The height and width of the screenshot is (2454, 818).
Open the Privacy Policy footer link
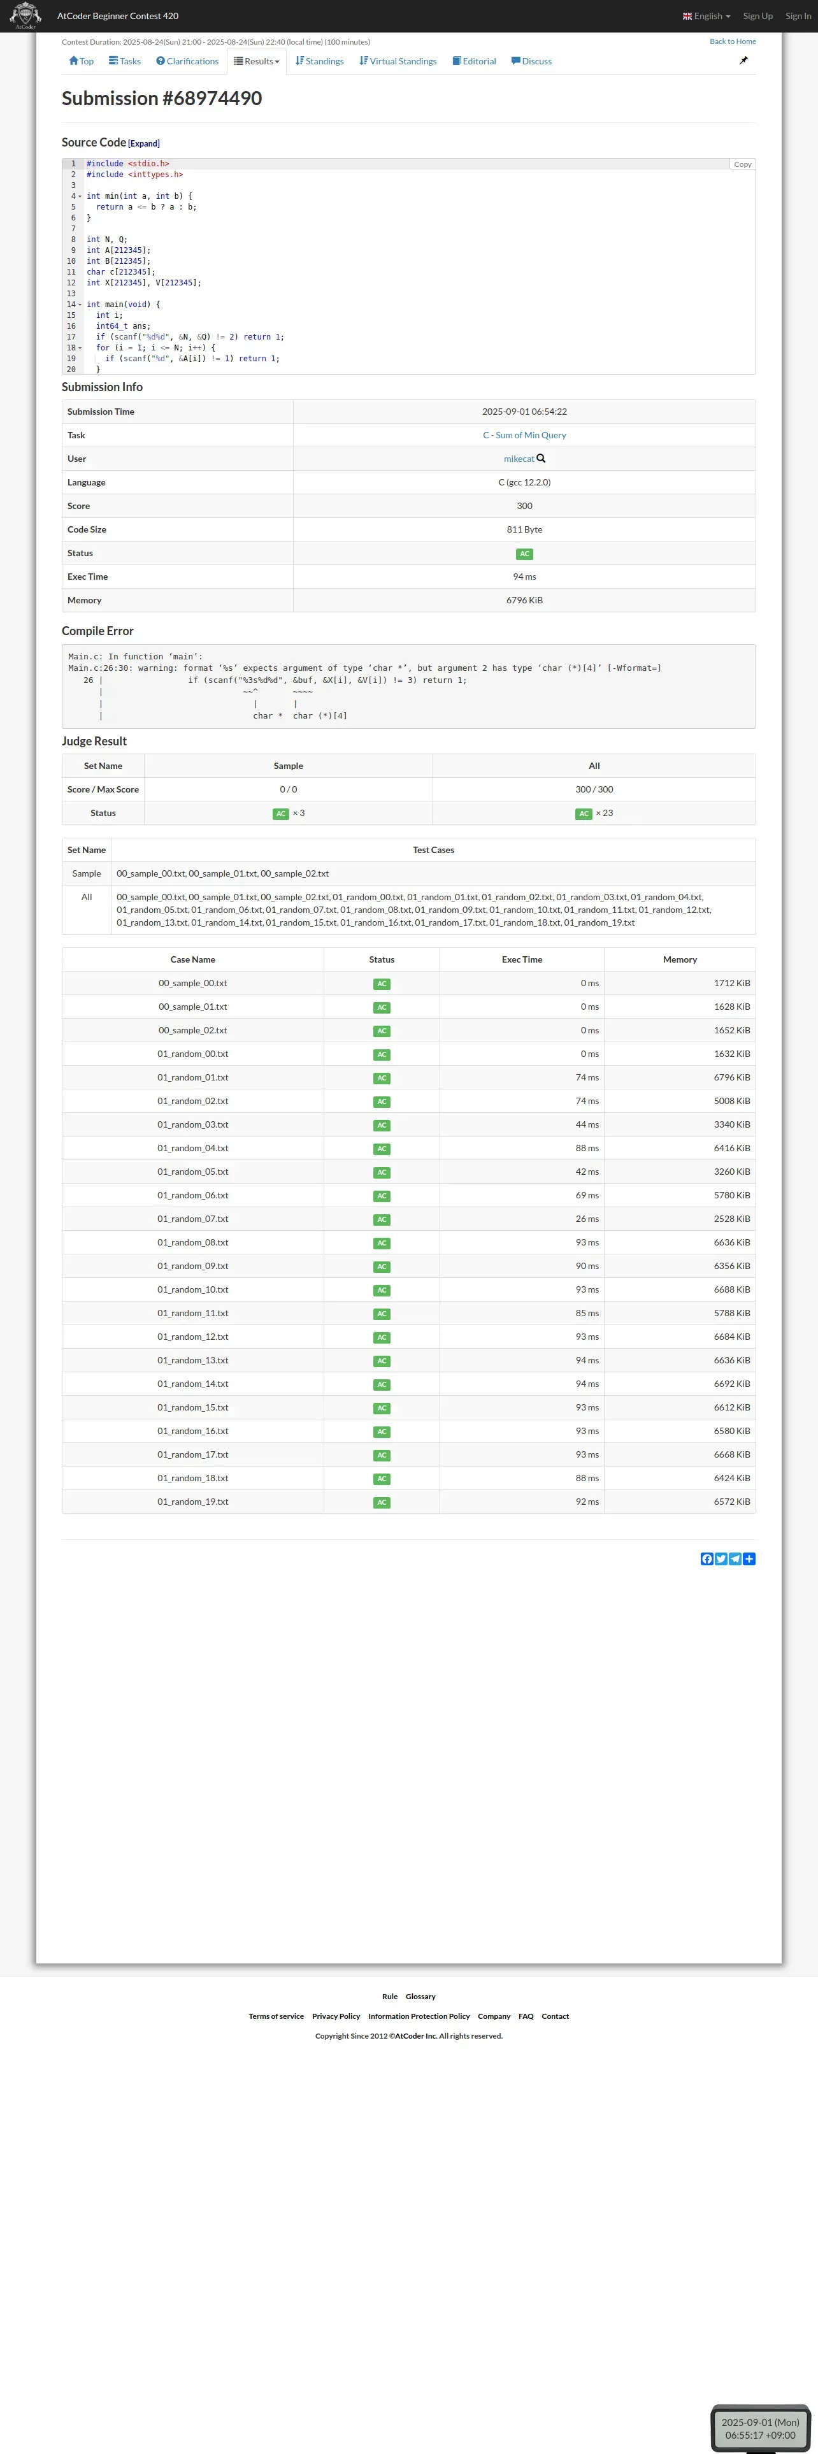click(x=336, y=2016)
